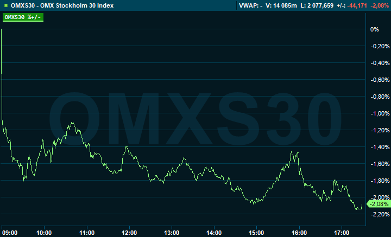Click the '-1,40%' y-axis label

click(380, 147)
